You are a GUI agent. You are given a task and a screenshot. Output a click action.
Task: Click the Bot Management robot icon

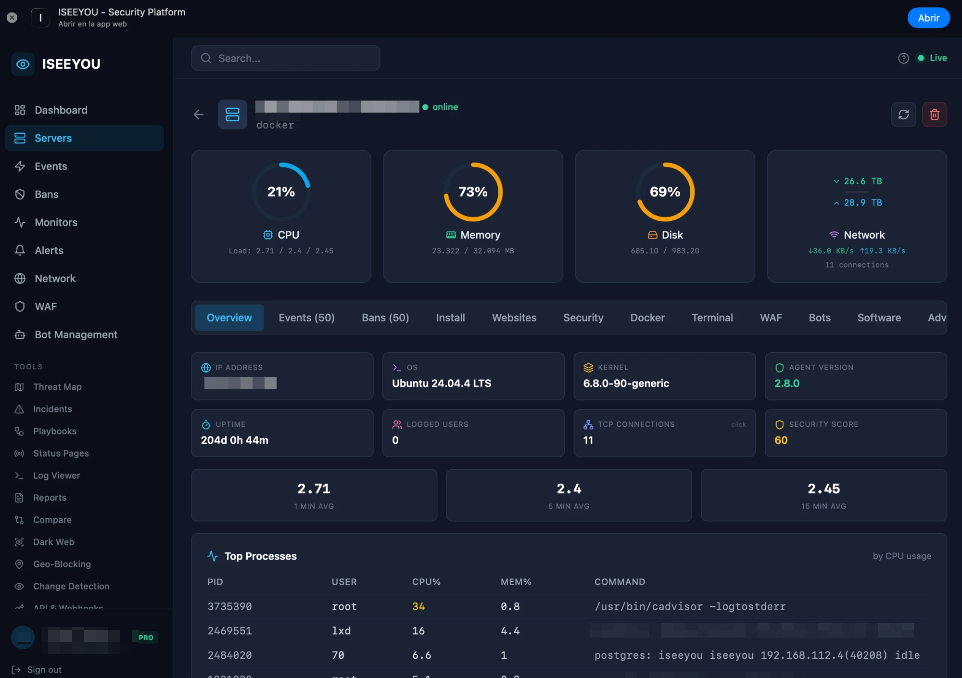point(20,334)
